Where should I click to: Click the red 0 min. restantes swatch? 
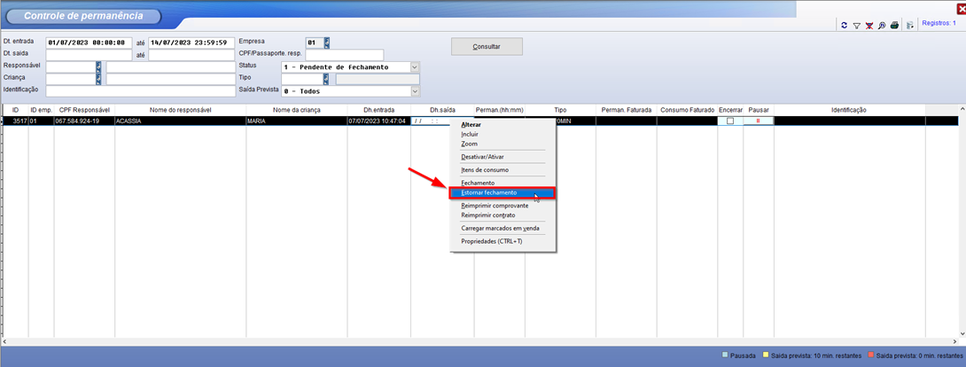pos(870,355)
